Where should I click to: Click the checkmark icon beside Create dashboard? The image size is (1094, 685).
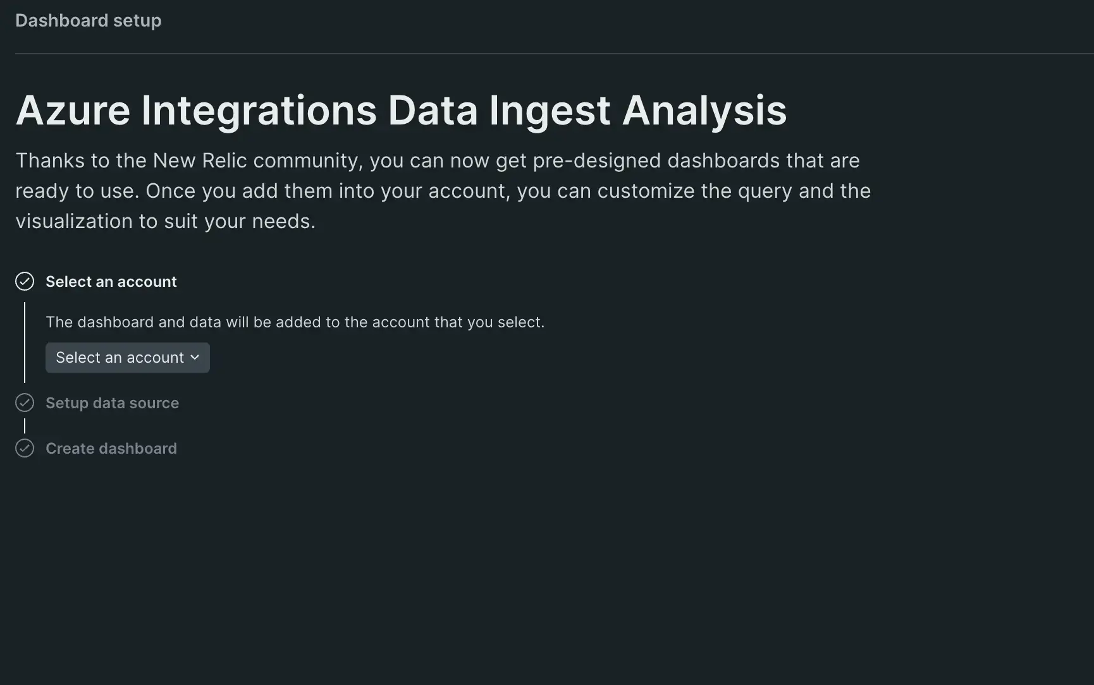[25, 448]
